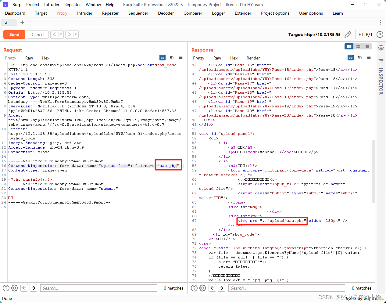Click the Request search input field
Screen dimensions: 386x303
(98, 288)
